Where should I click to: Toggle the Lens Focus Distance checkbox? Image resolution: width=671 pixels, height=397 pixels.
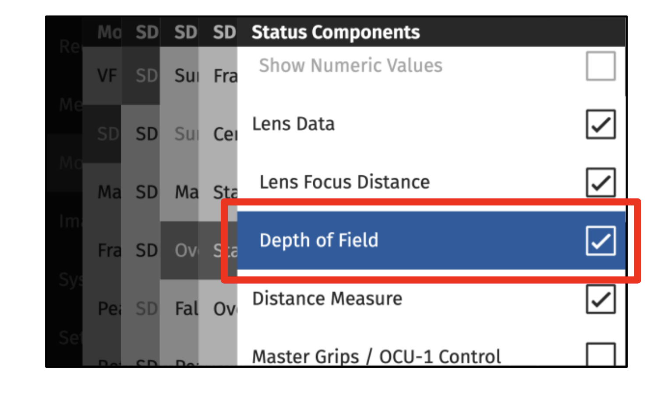point(600,182)
